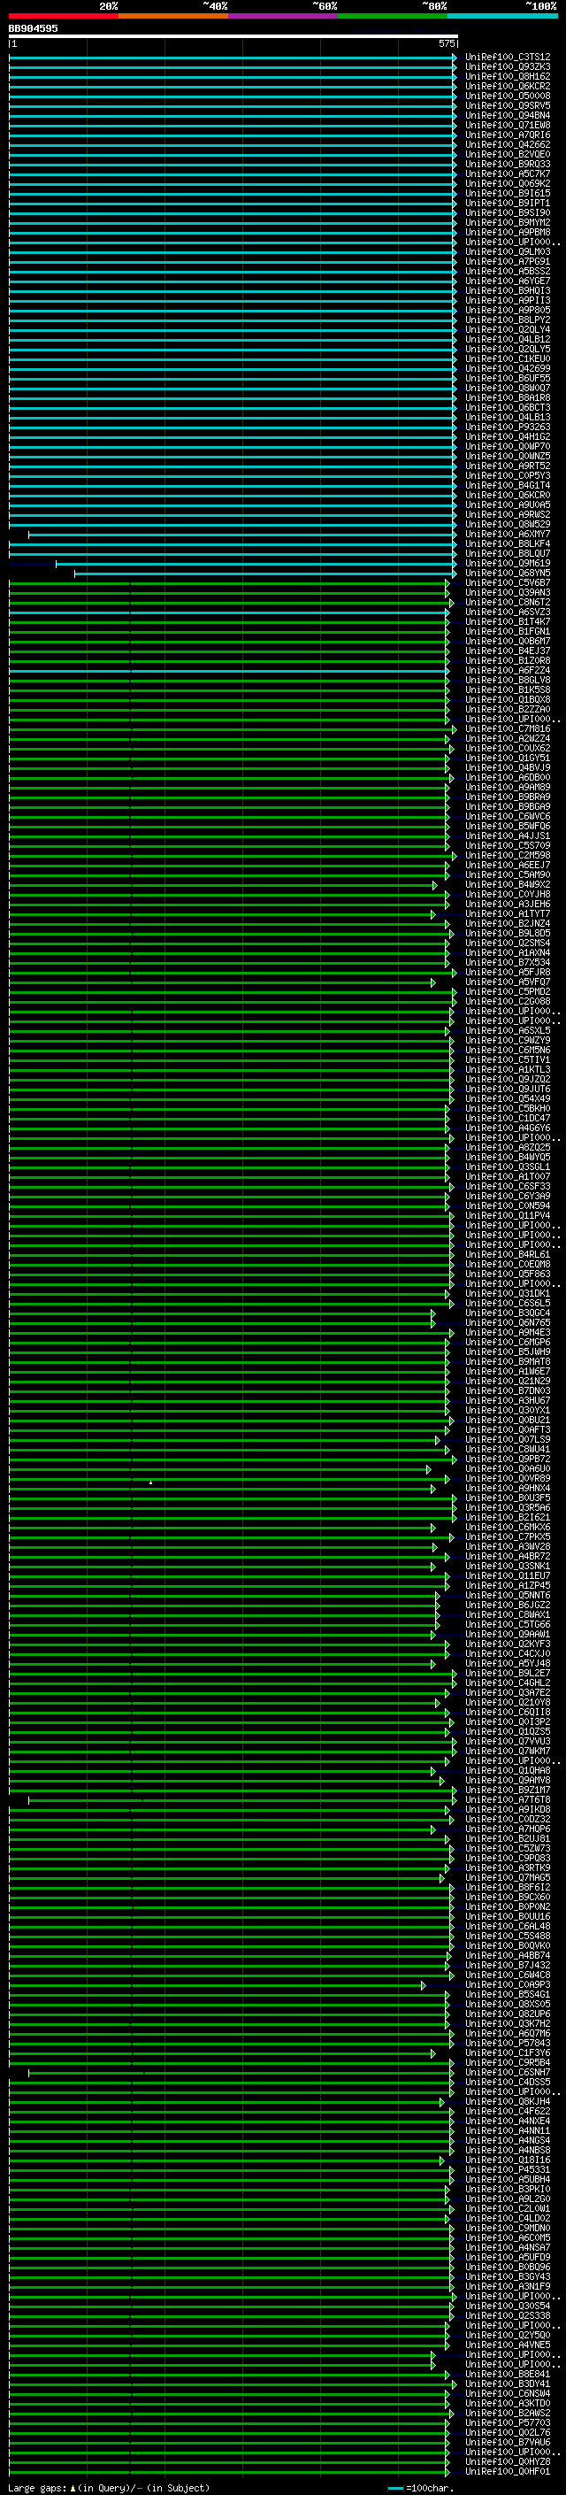Click the cyan alignment bar for UniRef100_Q9M619

pyautogui.click(x=256, y=564)
